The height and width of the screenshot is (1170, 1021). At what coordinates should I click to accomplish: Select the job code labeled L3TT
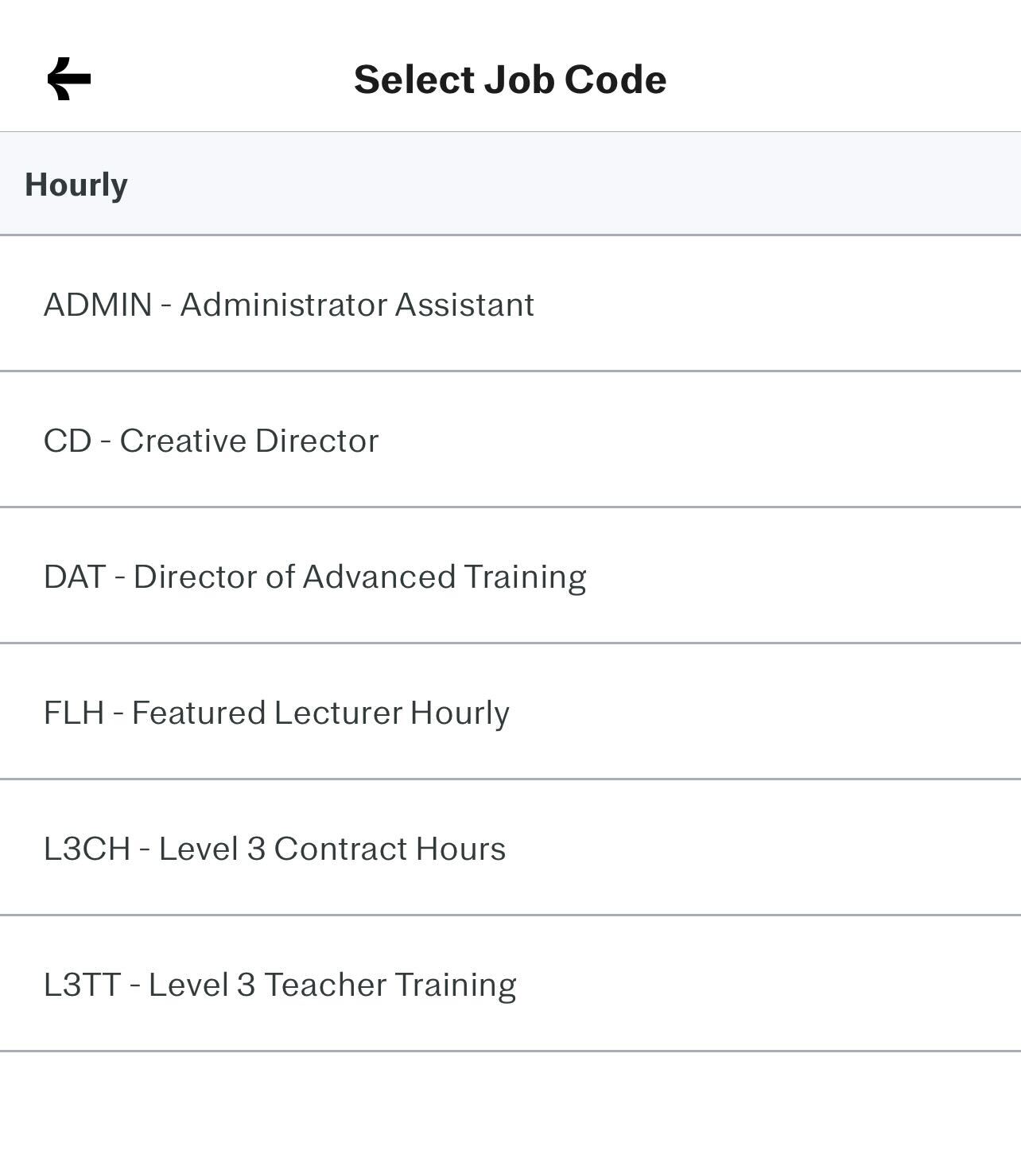[510, 984]
